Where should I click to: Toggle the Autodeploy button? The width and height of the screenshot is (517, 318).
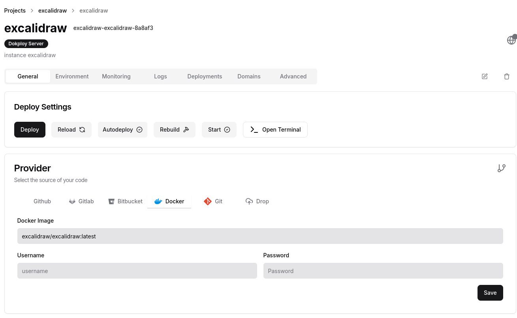[x=122, y=130]
